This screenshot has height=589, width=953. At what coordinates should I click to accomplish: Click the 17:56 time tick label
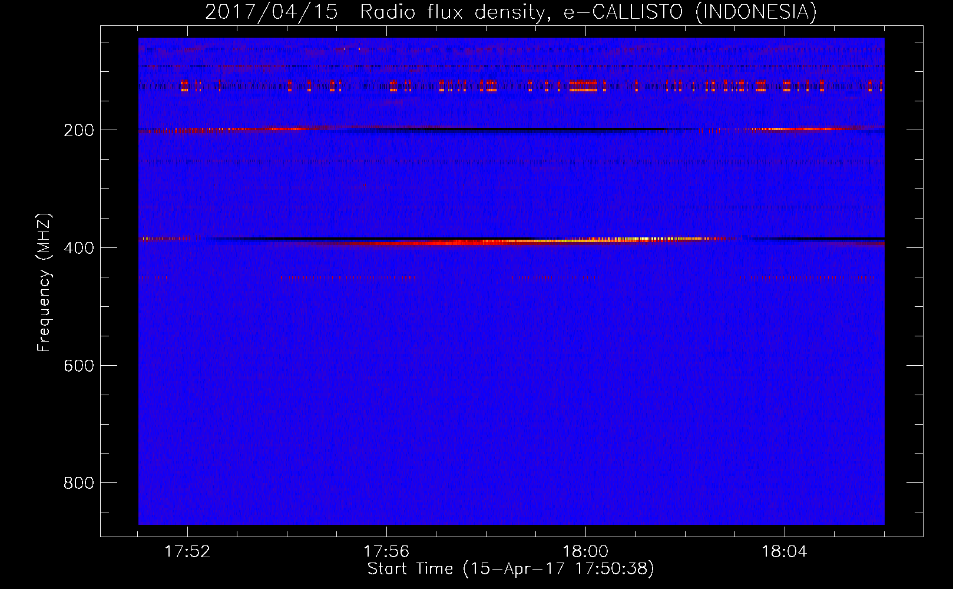point(386,552)
